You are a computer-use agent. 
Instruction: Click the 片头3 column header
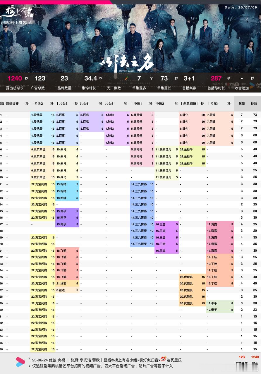pos(63,104)
